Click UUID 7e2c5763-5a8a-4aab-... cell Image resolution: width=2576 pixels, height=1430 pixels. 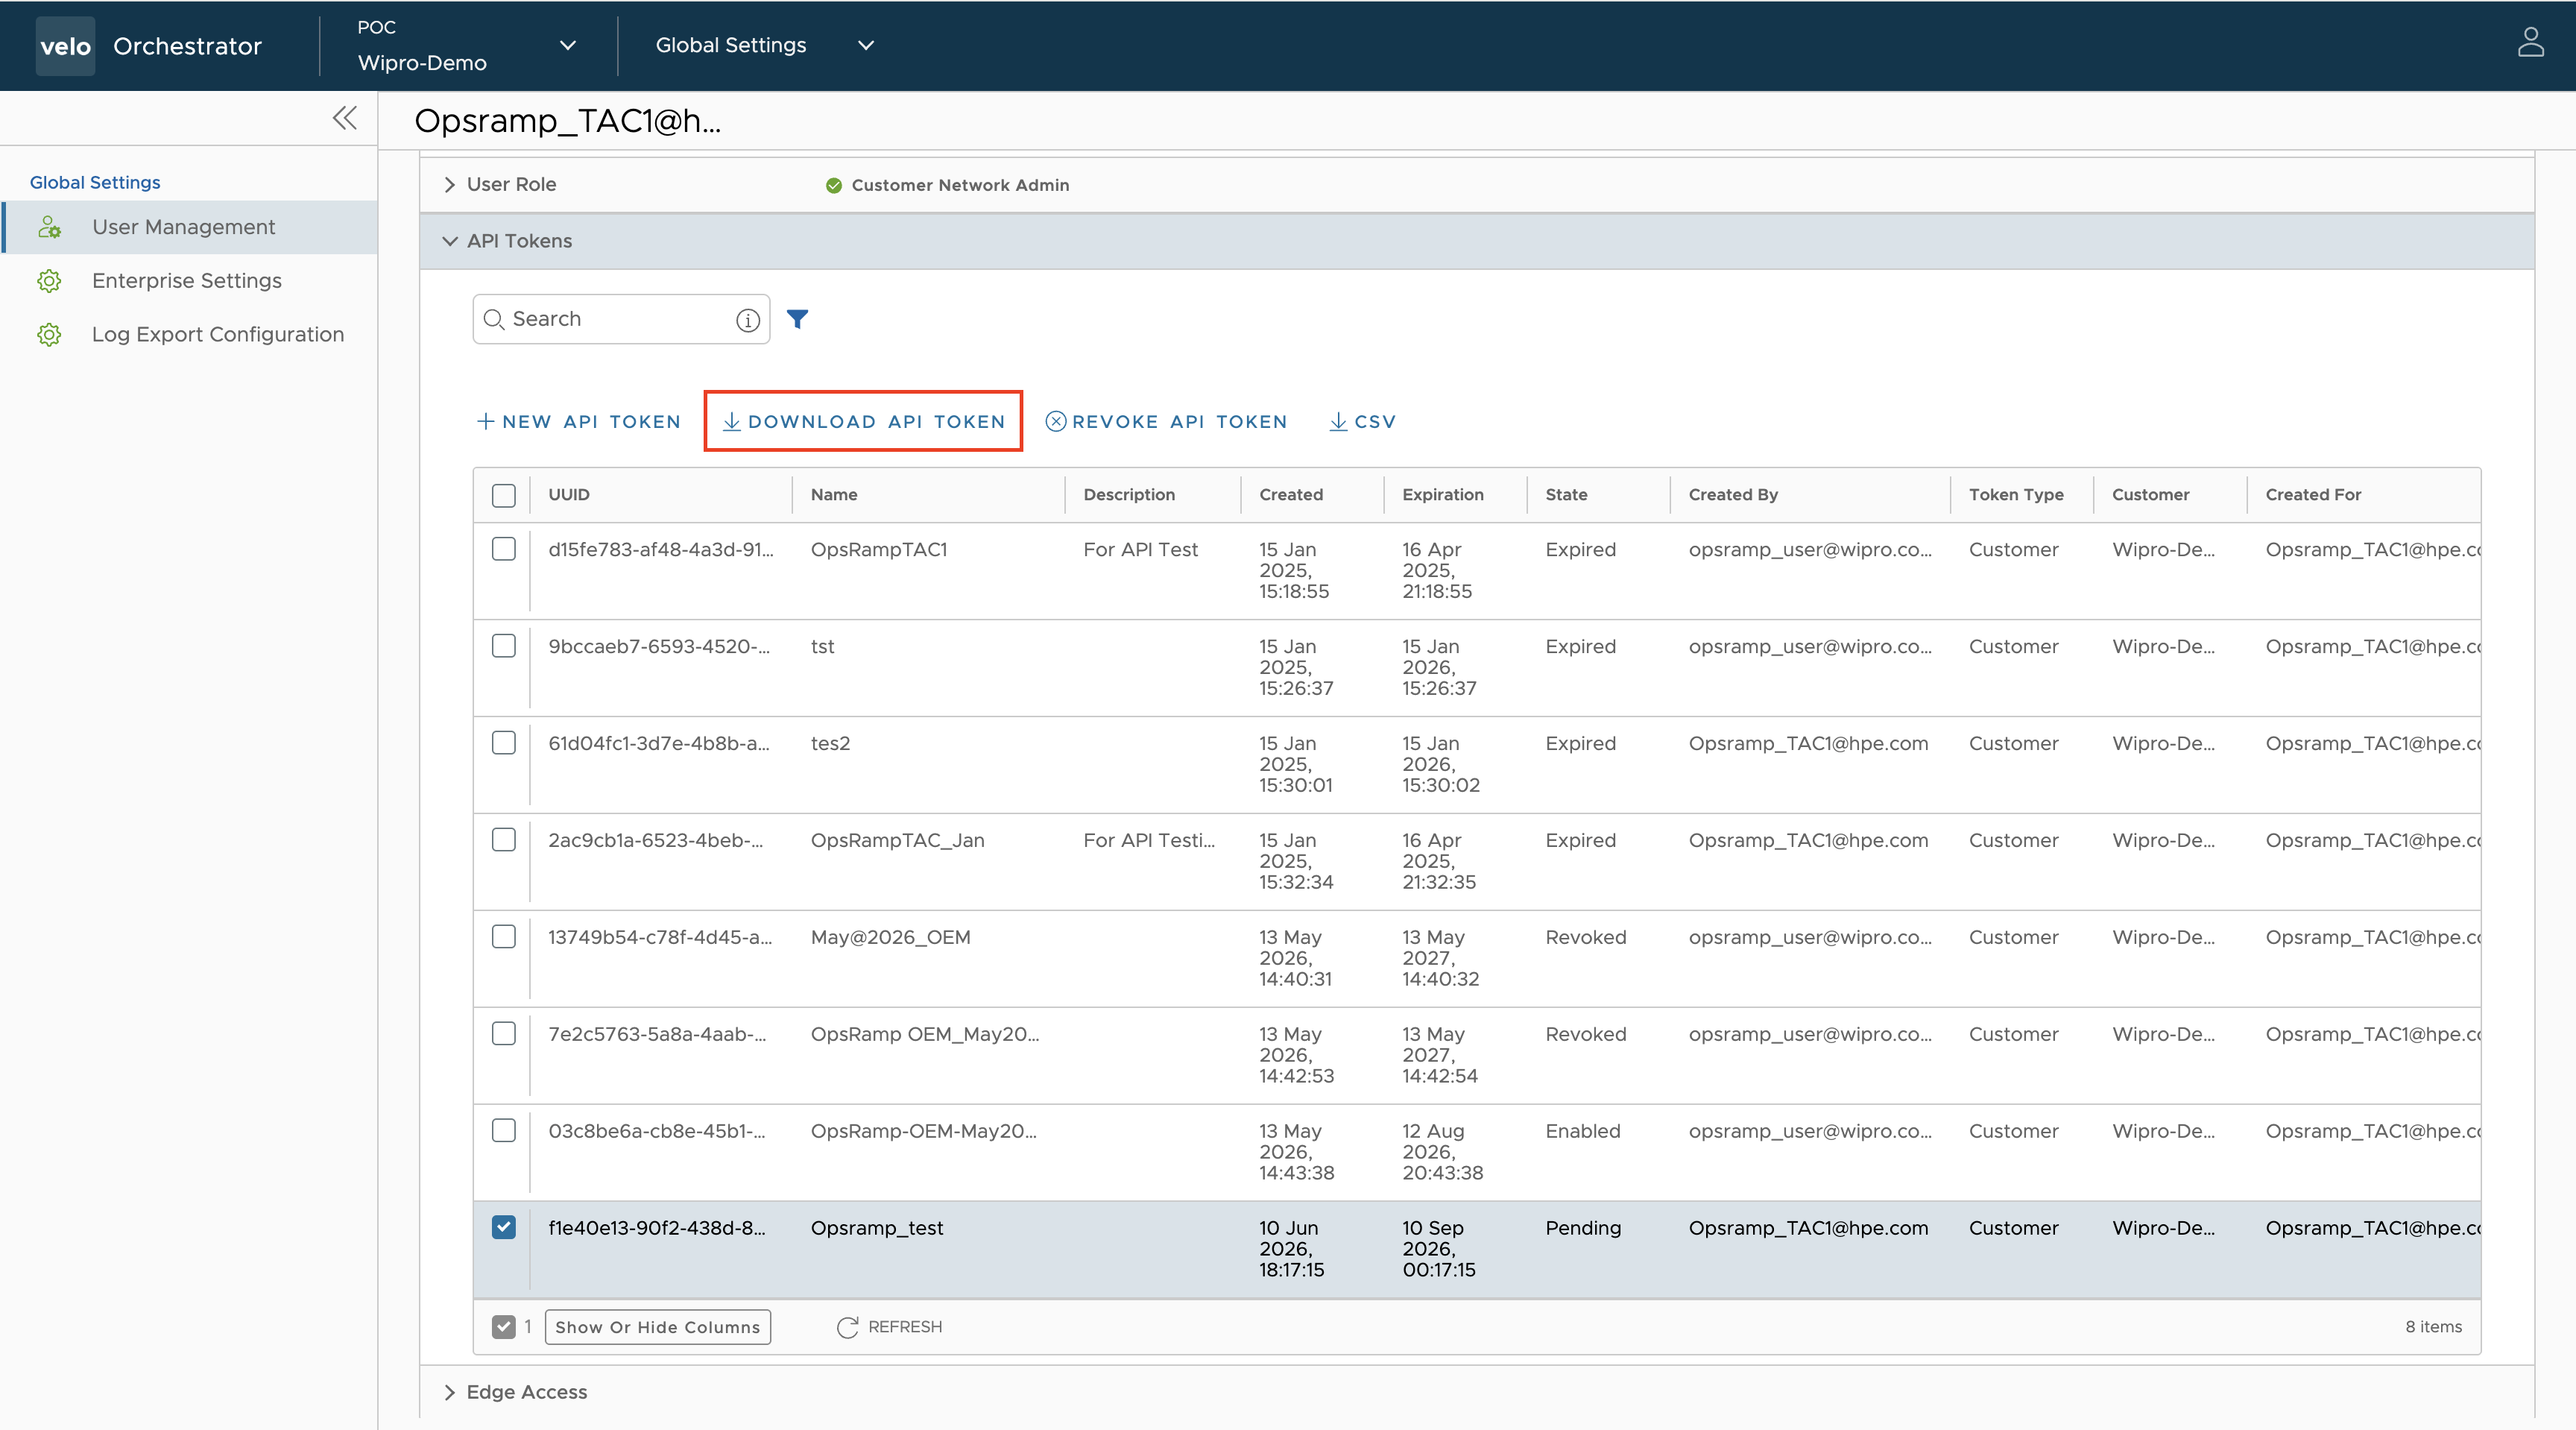point(657,1034)
